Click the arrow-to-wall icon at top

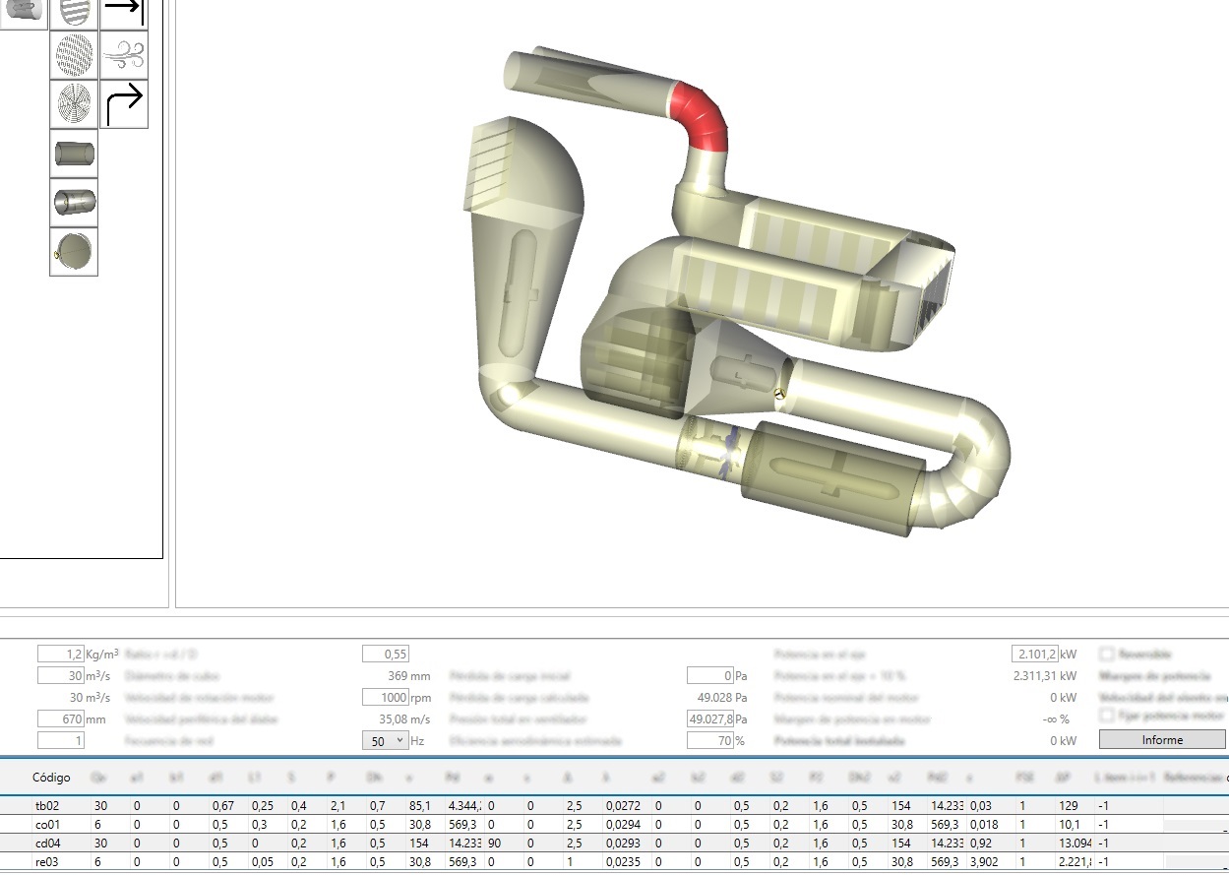[124, 13]
